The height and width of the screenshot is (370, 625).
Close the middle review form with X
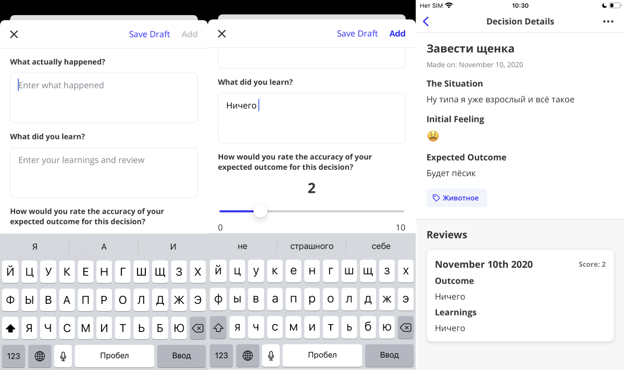coord(222,33)
